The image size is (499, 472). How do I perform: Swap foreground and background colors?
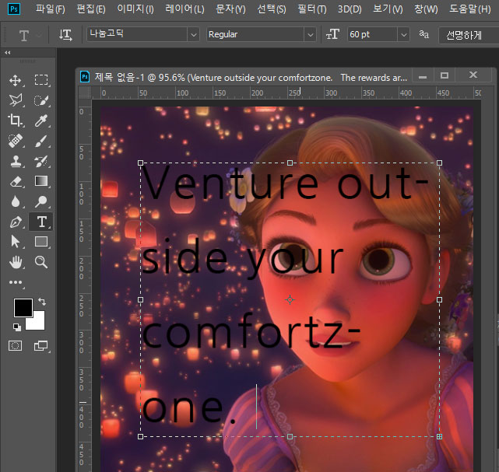pyautogui.click(x=42, y=301)
